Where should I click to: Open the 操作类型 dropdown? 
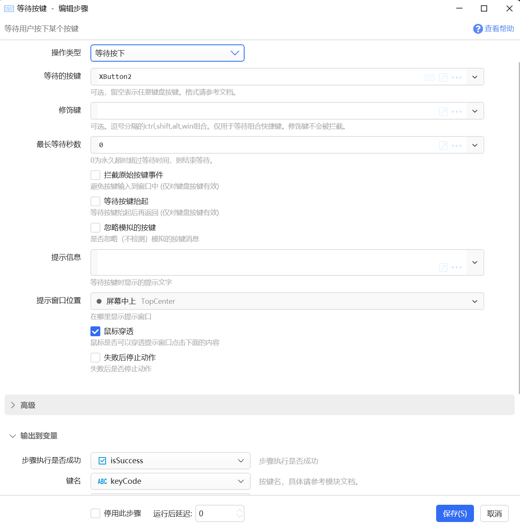(x=167, y=53)
